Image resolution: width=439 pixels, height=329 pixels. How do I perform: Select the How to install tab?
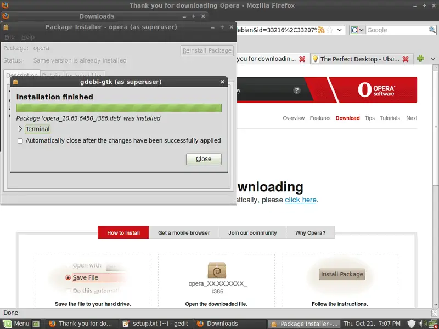click(x=123, y=232)
